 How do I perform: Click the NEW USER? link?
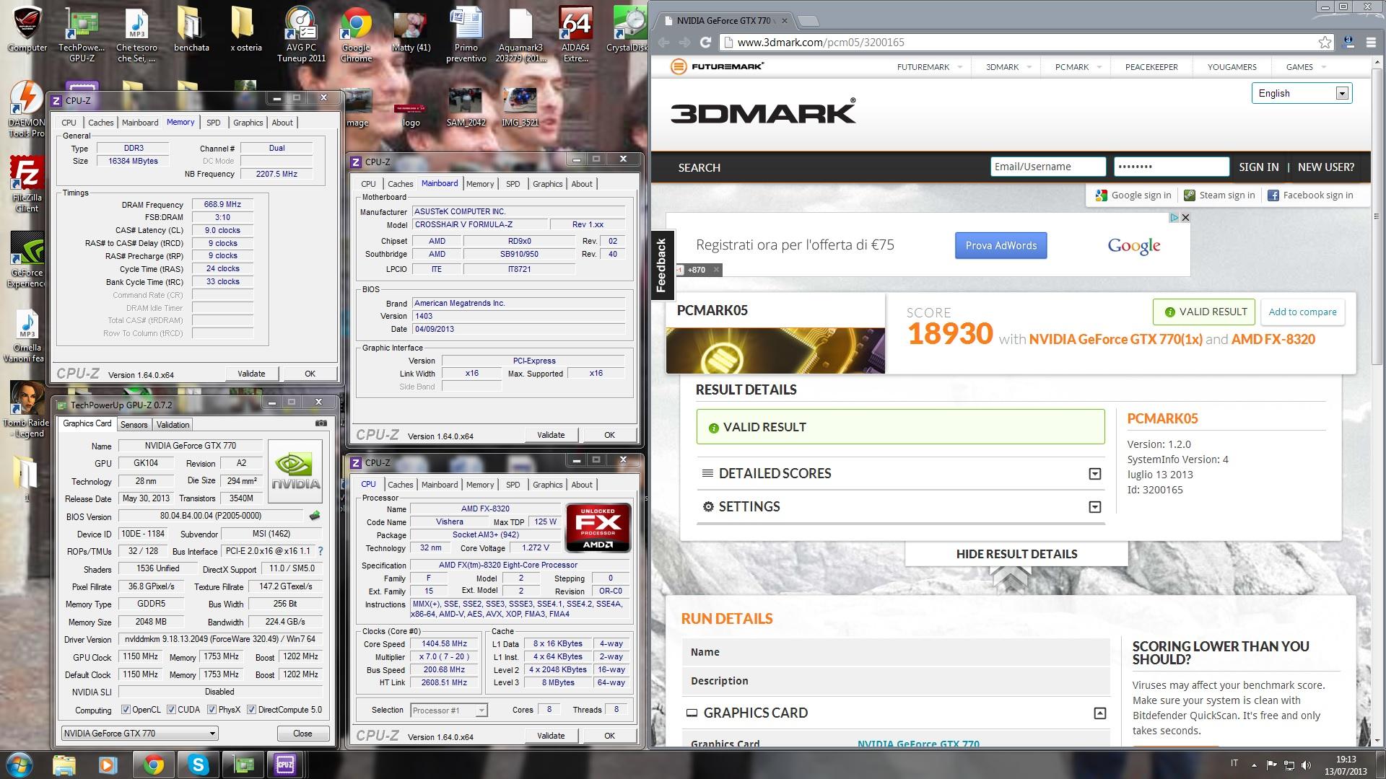(x=1325, y=167)
